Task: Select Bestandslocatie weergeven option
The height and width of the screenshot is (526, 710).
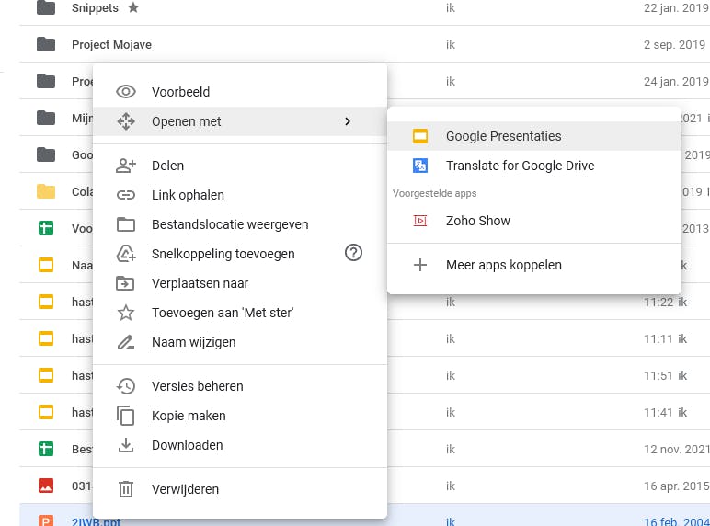Action: [x=230, y=224]
